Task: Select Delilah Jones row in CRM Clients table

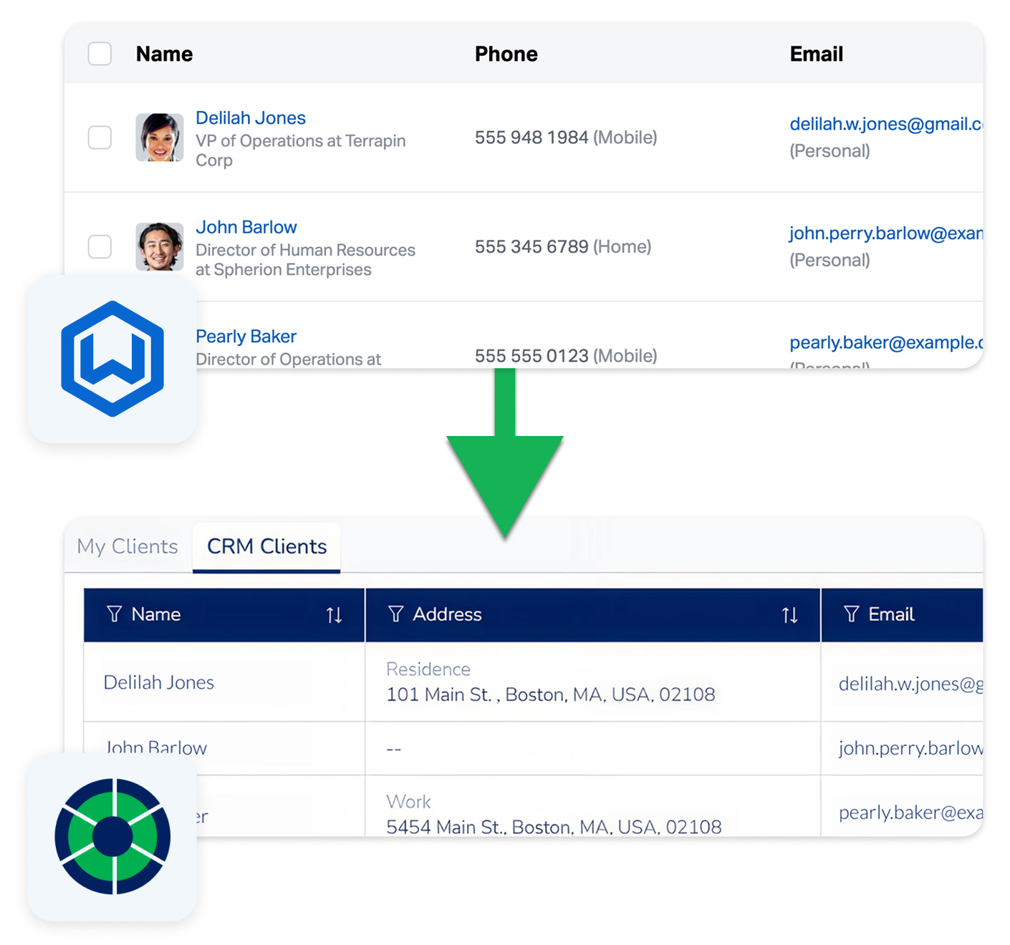Action: (159, 682)
